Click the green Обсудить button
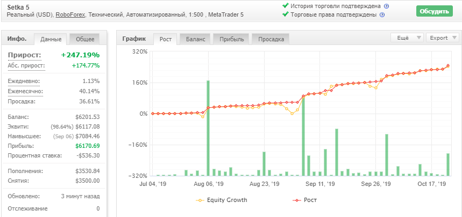The image size is (462, 217). point(435,11)
